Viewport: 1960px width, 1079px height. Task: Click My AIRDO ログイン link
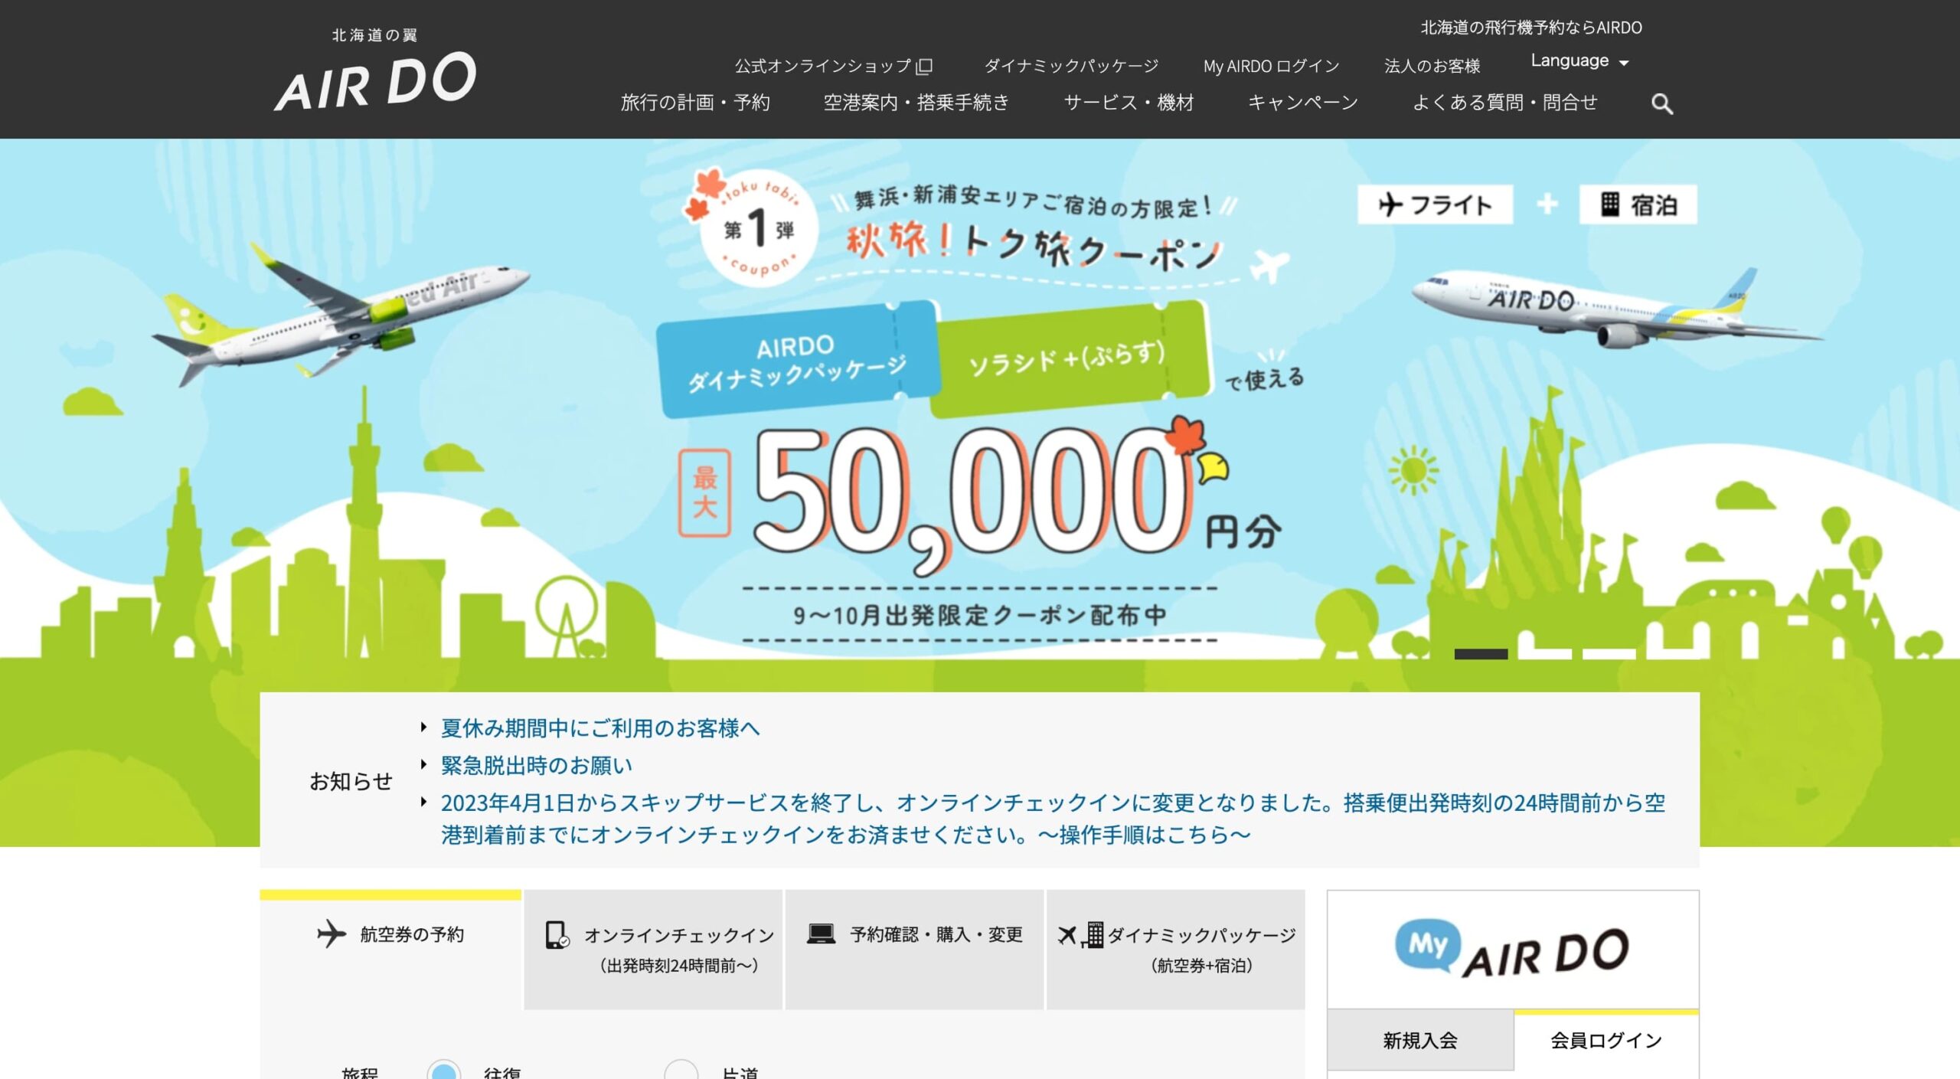click(x=1271, y=67)
